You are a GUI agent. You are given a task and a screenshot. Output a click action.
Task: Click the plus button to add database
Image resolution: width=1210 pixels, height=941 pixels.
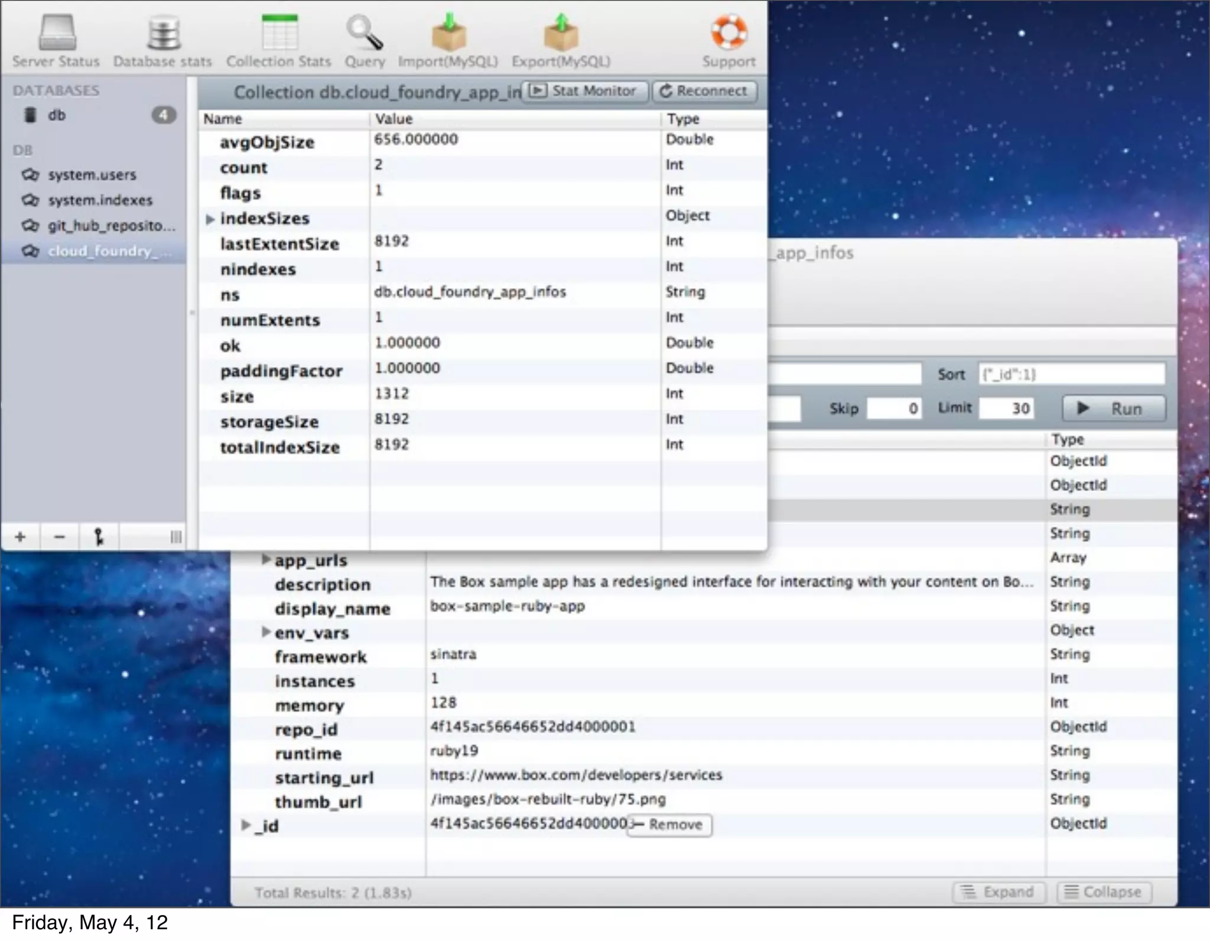coord(20,537)
